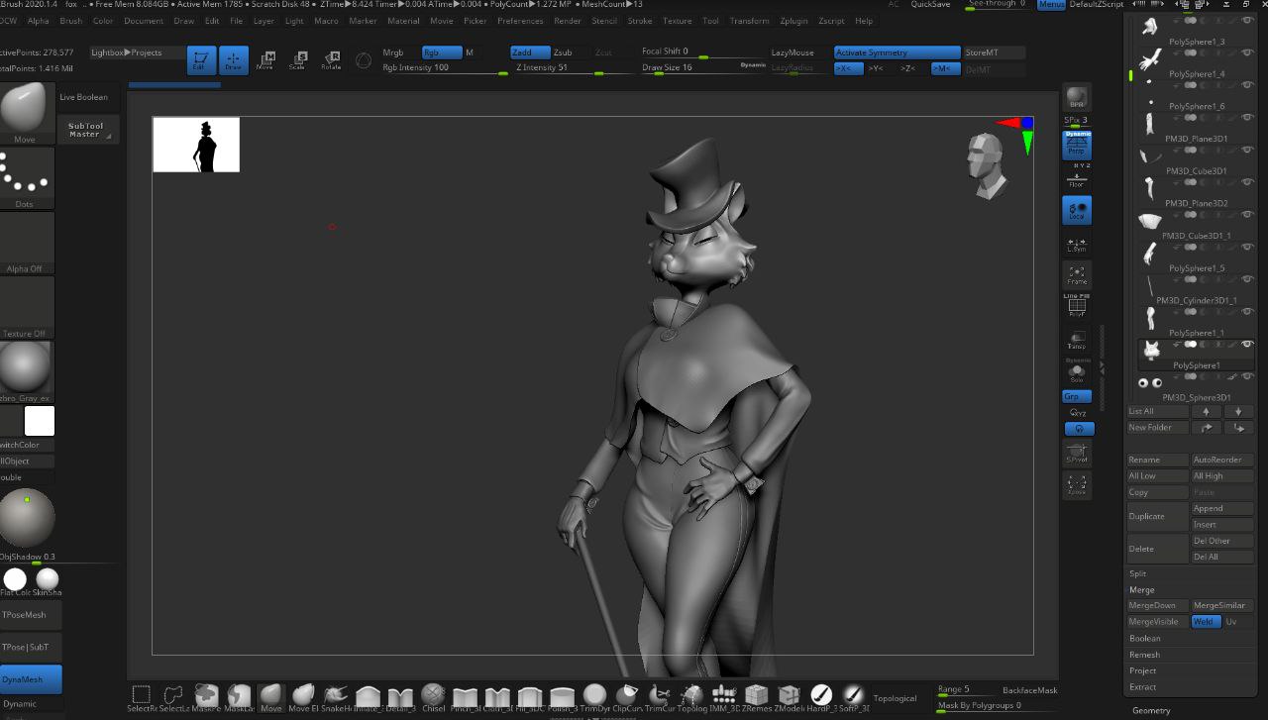Click the Frame view icon
Image resolution: width=1268 pixels, height=720 pixels.
(x=1077, y=274)
